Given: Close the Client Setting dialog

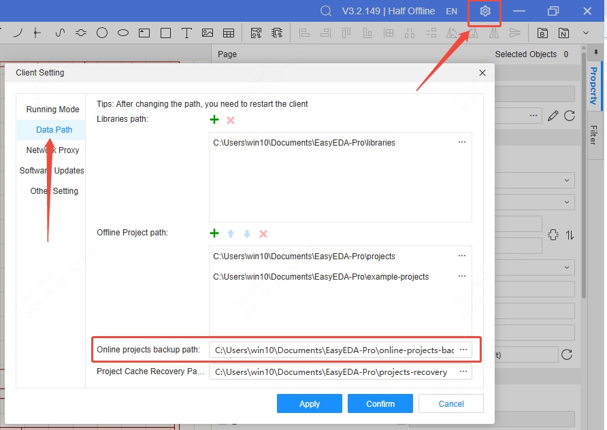Looking at the screenshot, I should 482,73.
